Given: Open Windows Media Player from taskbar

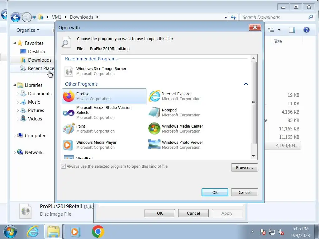Looking at the screenshot, I should click(75, 232).
